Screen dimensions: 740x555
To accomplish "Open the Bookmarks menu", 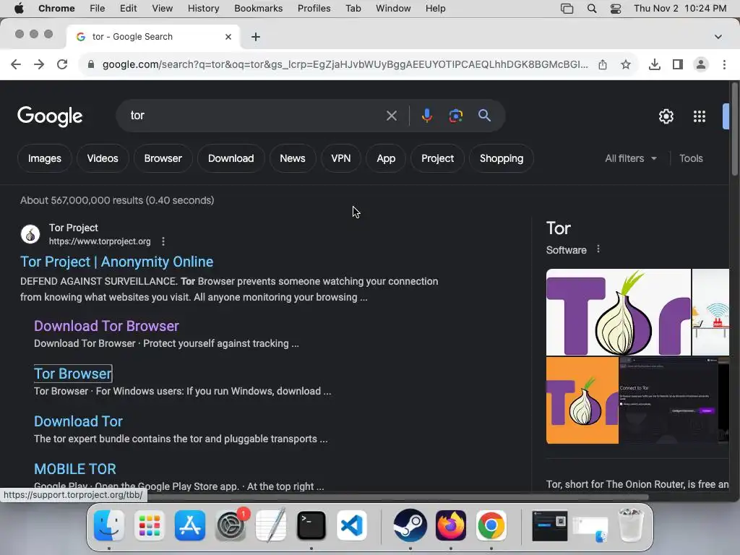I will pyautogui.click(x=258, y=9).
